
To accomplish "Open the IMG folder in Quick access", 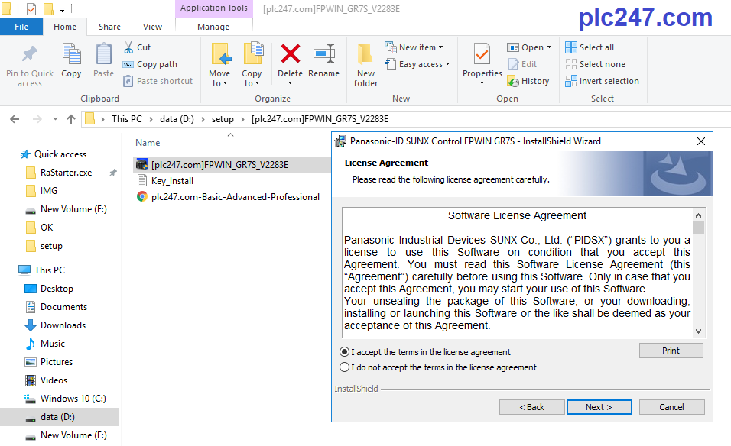I will click(48, 191).
